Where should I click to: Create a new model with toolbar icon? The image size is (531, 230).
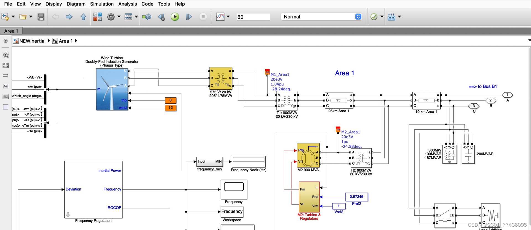[x=5, y=17]
